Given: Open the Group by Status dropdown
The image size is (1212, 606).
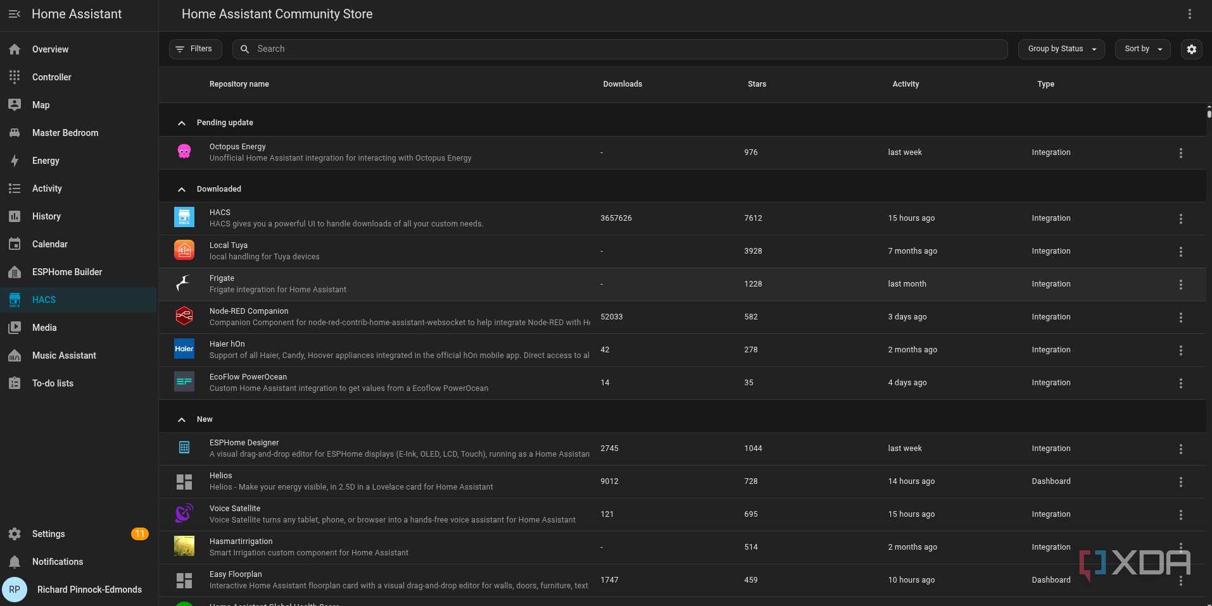Looking at the screenshot, I should pos(1061,49).
